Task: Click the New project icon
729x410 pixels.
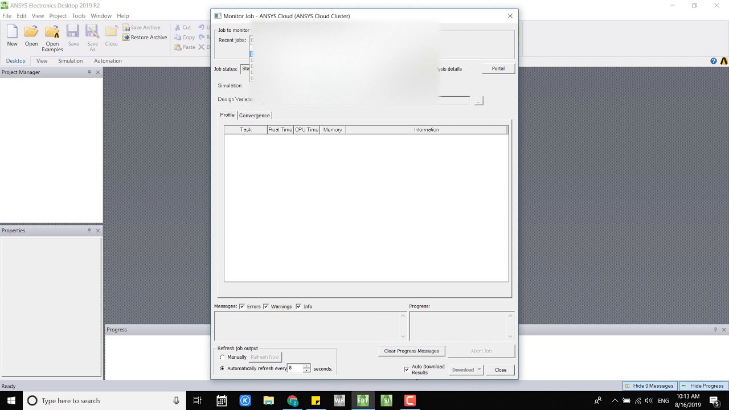Action: point(12,35)
